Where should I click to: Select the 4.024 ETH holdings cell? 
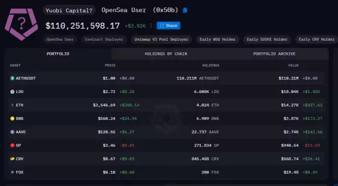(207, 105)
